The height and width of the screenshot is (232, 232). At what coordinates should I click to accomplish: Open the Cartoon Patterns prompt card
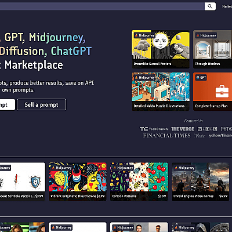tap(139, 182)
